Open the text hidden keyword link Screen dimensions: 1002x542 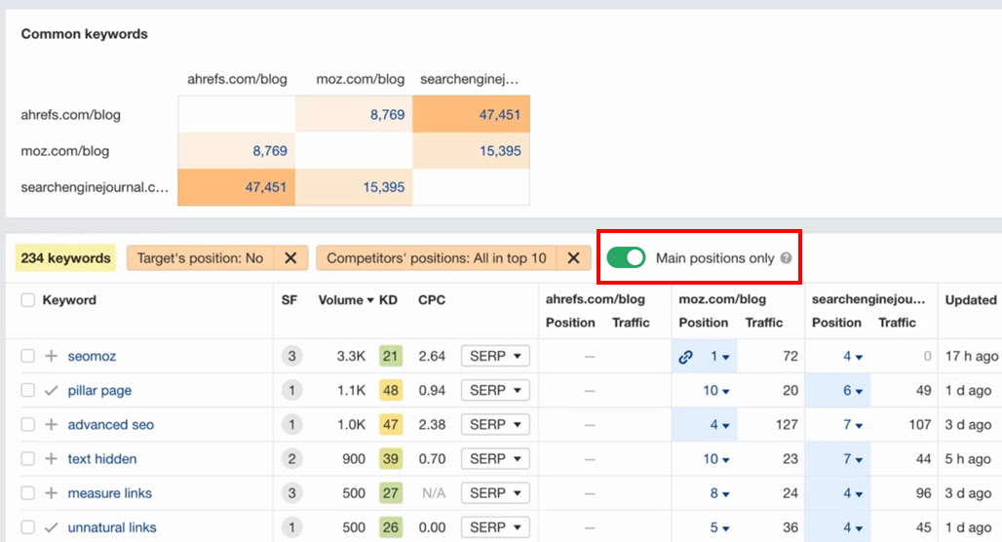[x=102, y=459]
